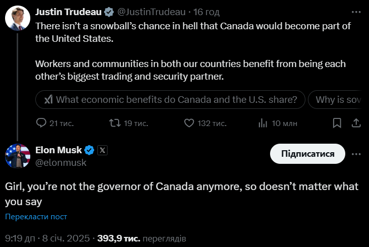Share Justin Trudeau's post
This screenshot has width=369, height=247.
(356, 123)
